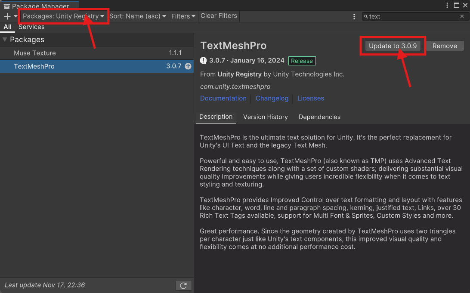Click the Clear Filters button
This screenshot has width=470, height=293.
click(x=219, y=16)
